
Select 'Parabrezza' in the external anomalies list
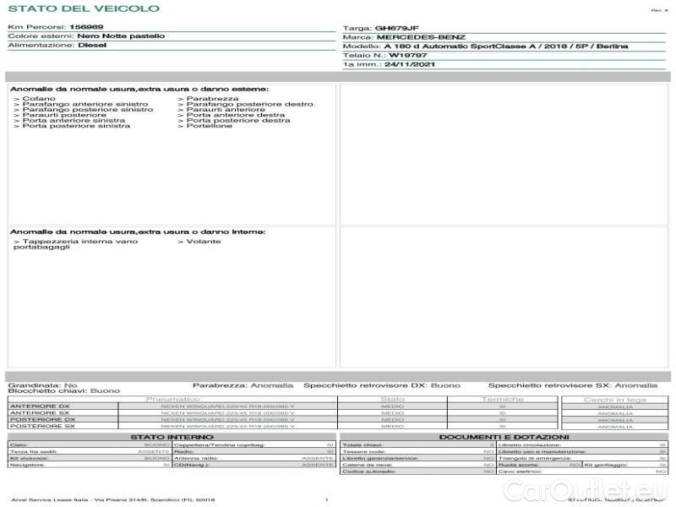(x=213, y=99)
